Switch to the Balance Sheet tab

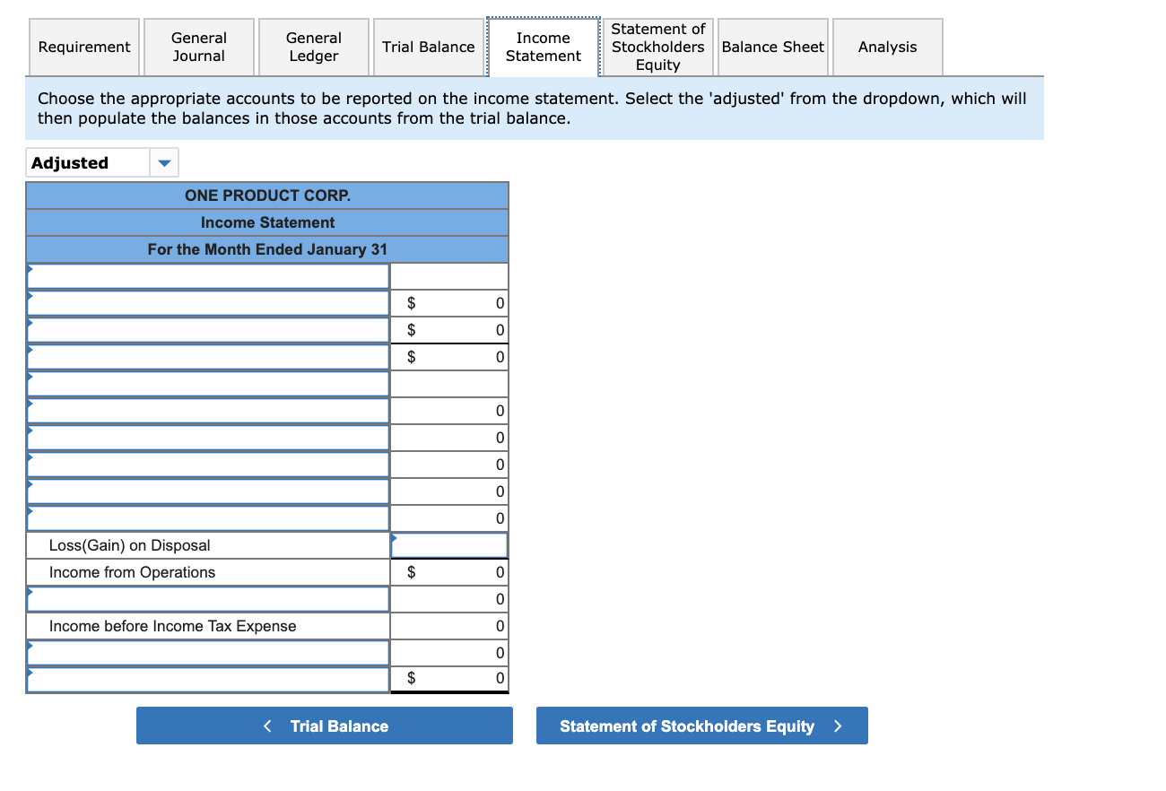tap(772, 48)
